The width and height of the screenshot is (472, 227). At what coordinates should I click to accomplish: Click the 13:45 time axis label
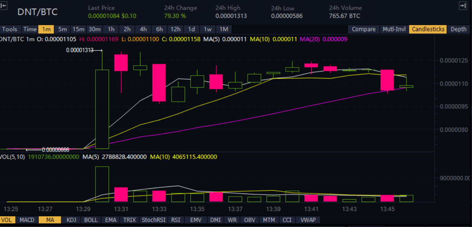[388, 209]
